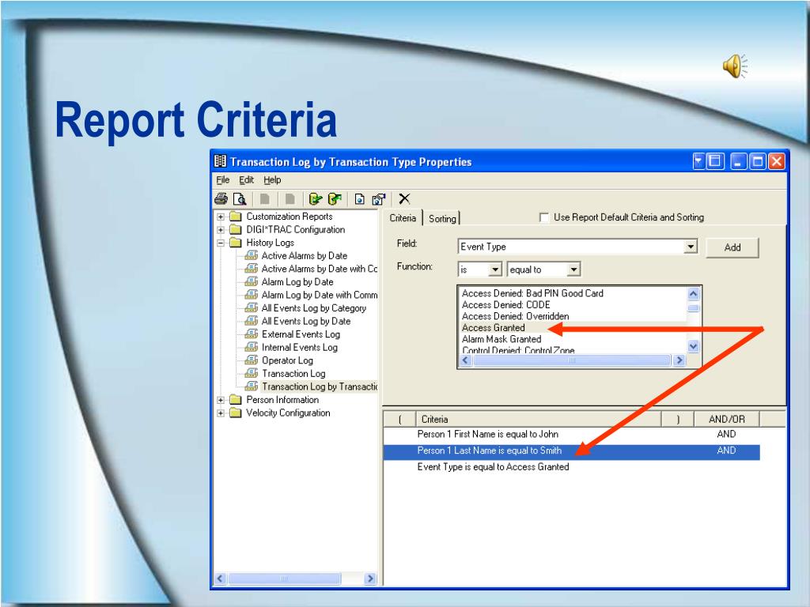Select Transaction Log tree item
This screenshot has height=607, width=810.
pyautogui.click(x=293, y=374)
